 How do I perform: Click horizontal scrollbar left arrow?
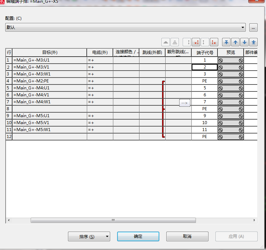click(x=9, y=220)
